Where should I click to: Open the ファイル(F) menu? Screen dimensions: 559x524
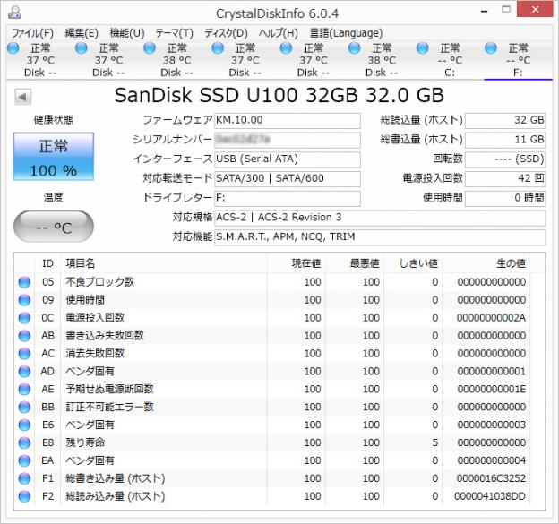click(32, 33)
